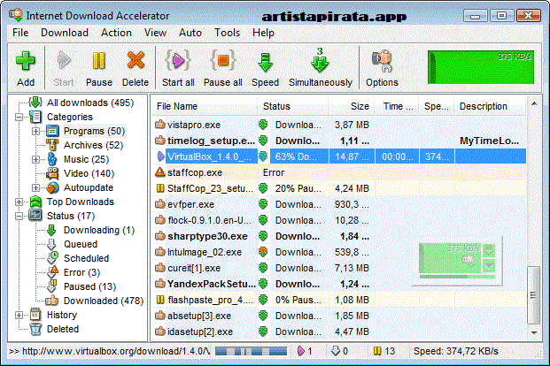Open the View menu

point(155,33)
